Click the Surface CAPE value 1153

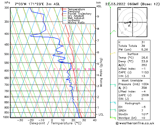point(145,72)
